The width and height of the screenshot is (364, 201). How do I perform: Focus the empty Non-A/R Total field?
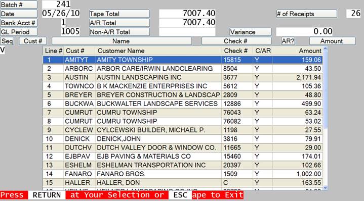pos(187,32)
